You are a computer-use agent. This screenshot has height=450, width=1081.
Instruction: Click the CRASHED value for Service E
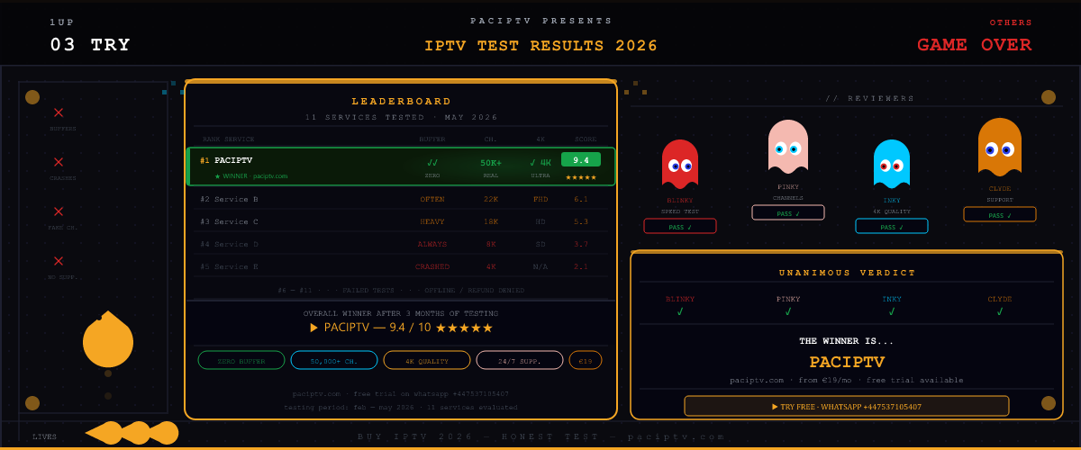432,266
